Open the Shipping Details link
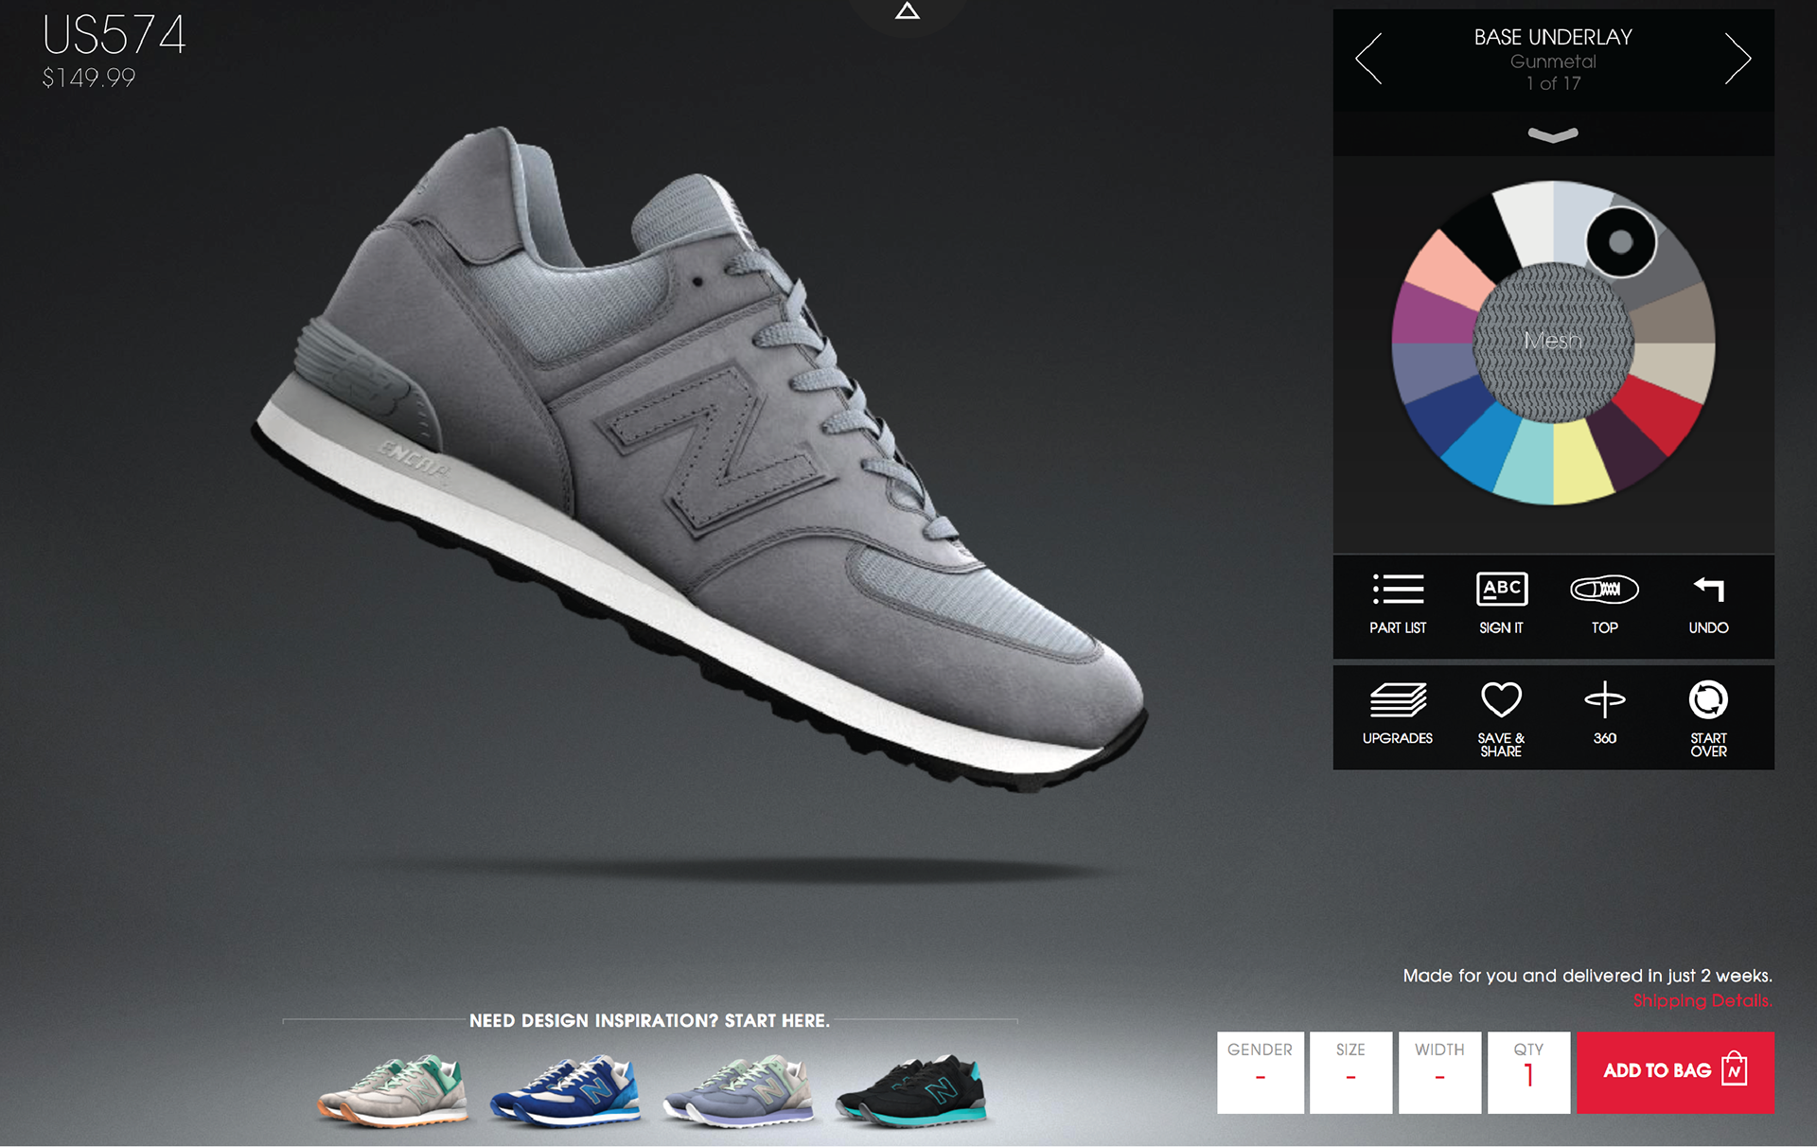 tap(1702, 1001)
